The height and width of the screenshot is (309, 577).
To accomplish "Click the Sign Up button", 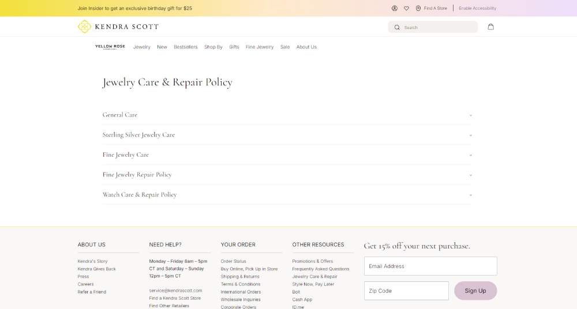I will coord(475,291).
